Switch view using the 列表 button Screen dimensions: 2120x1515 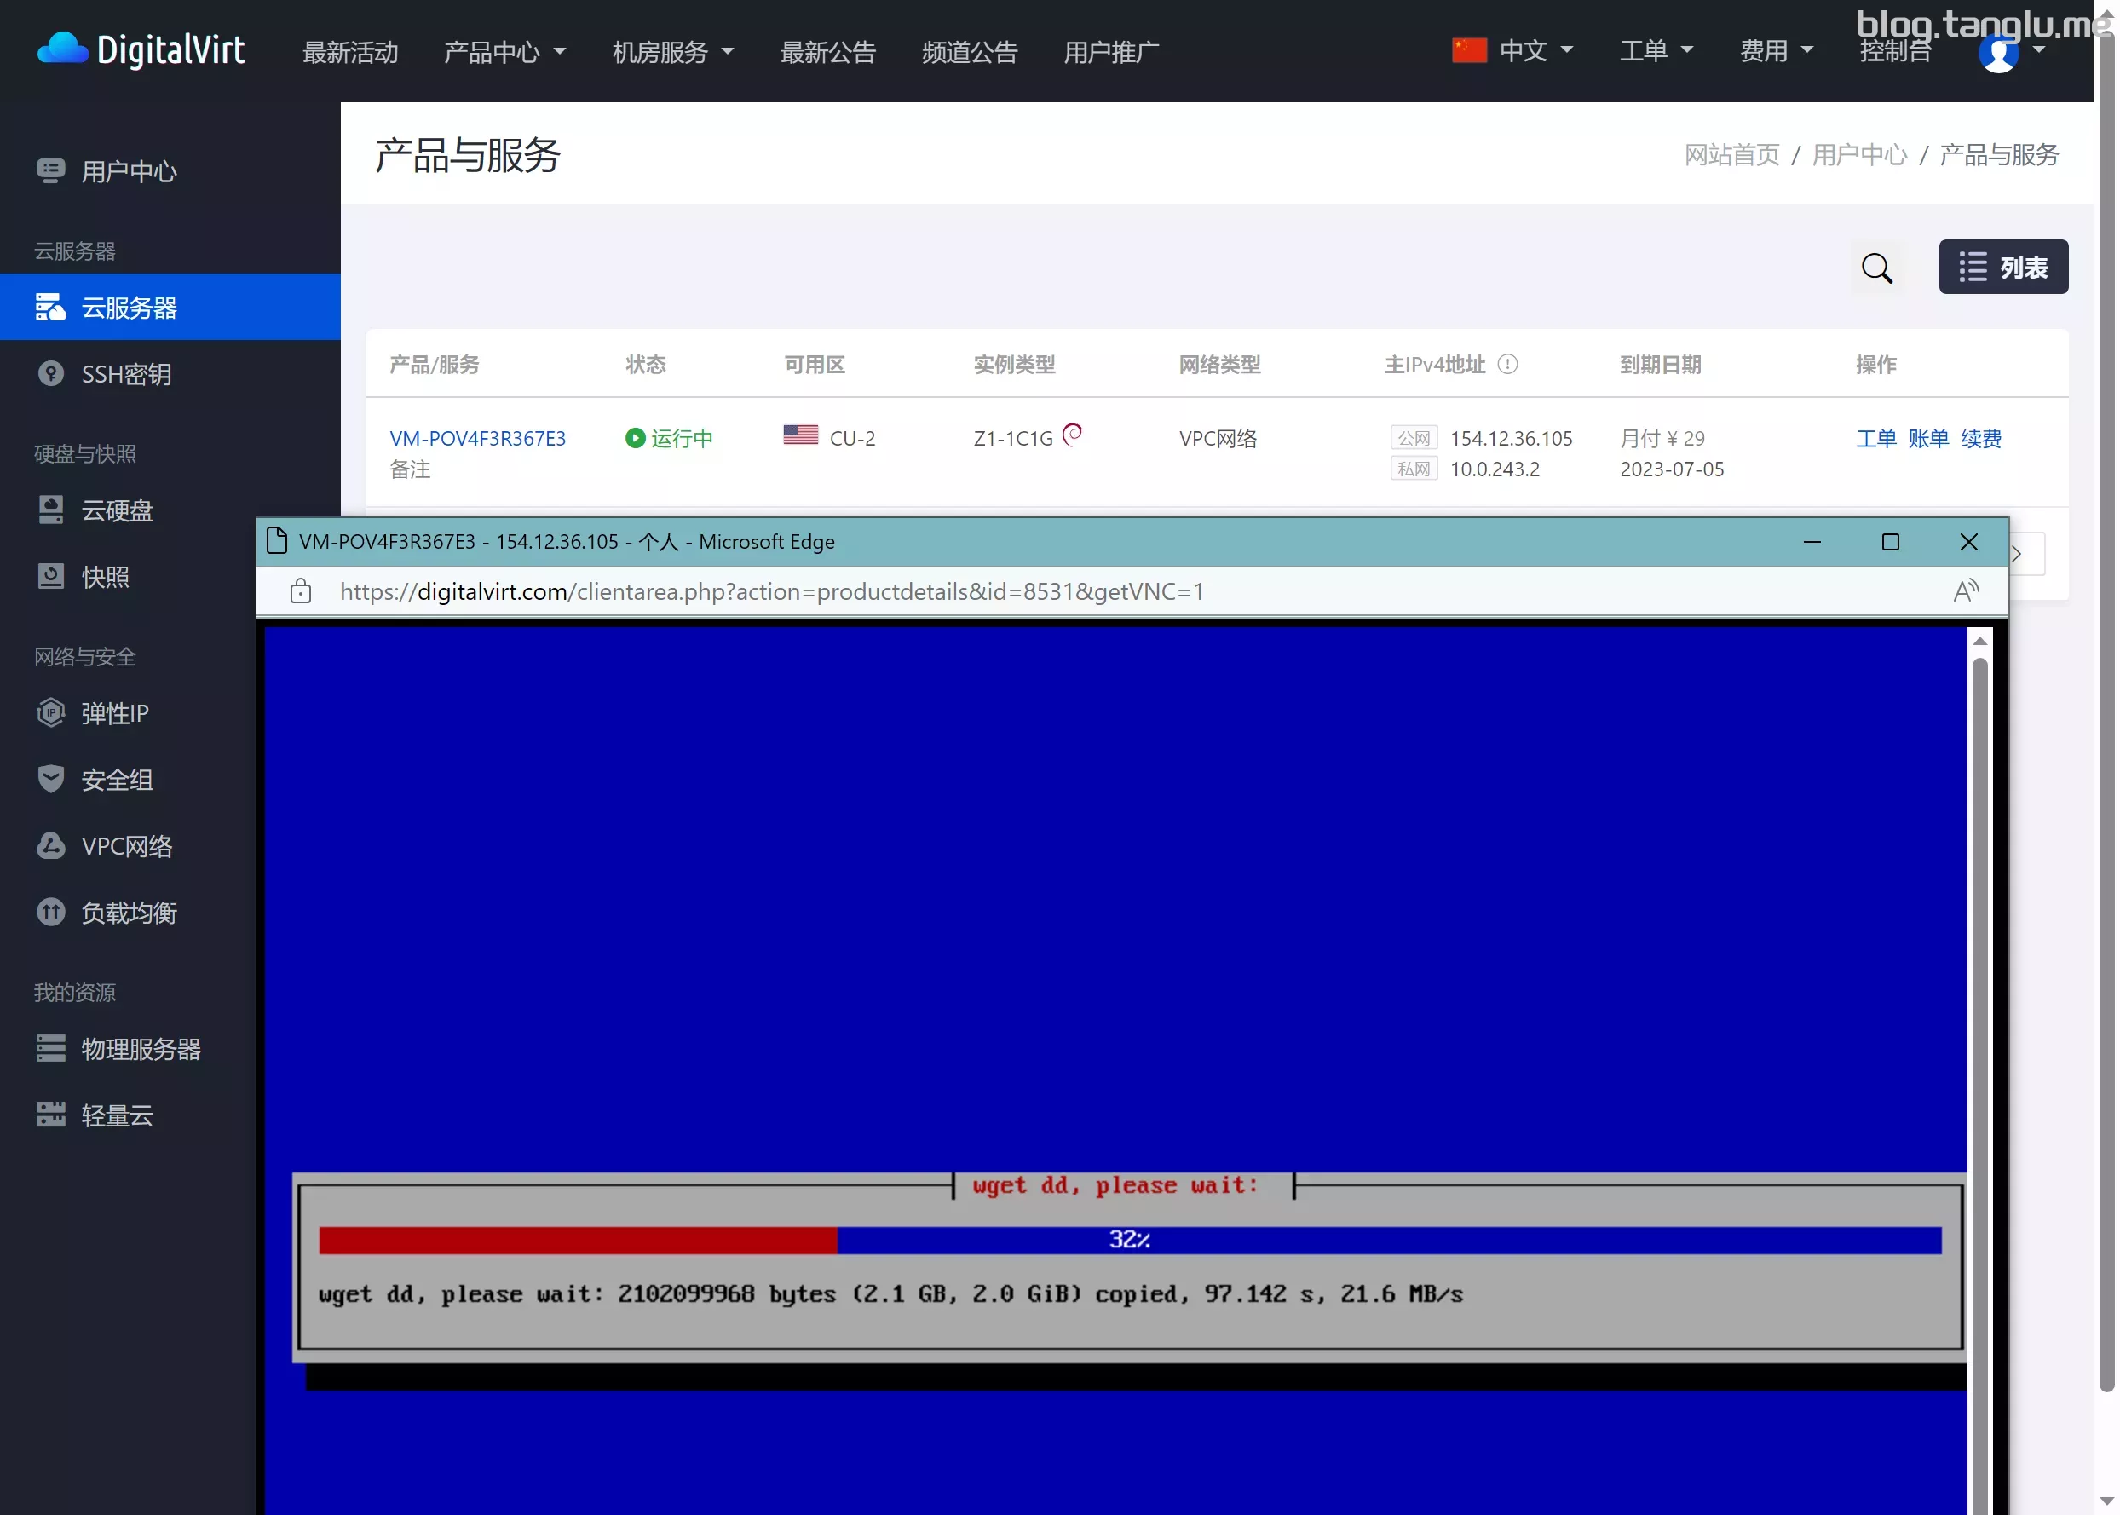pos(2002,268)
